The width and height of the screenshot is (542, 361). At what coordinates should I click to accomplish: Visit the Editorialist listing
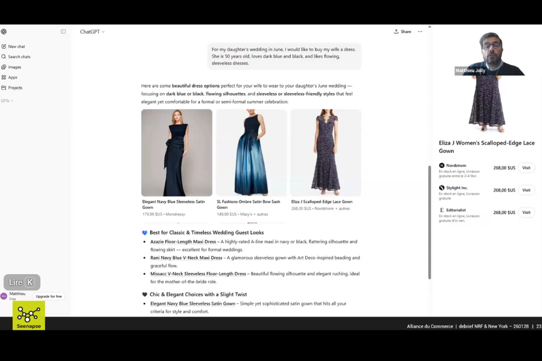pos(526,212)
